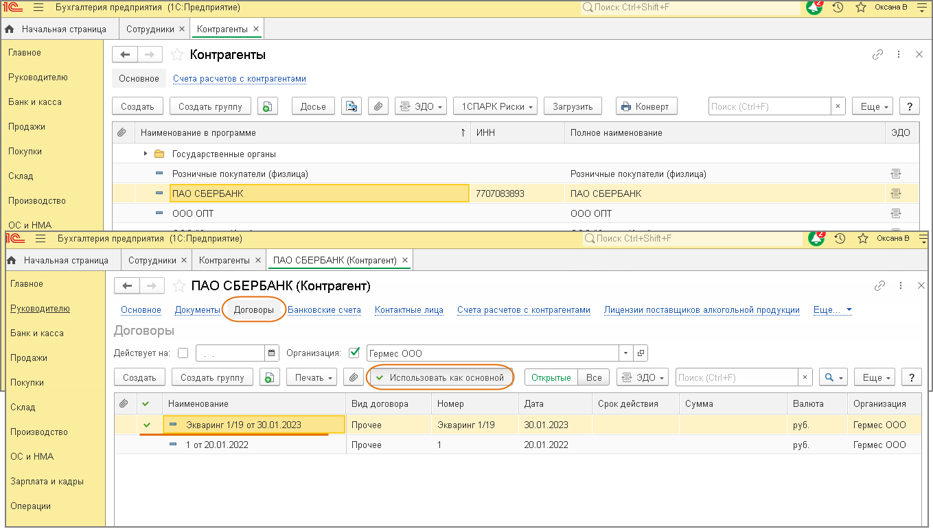Click the ЭДО icon in the ПАО СБЕРБАНК row
The image size is (933, 529).
pos(895,193)
